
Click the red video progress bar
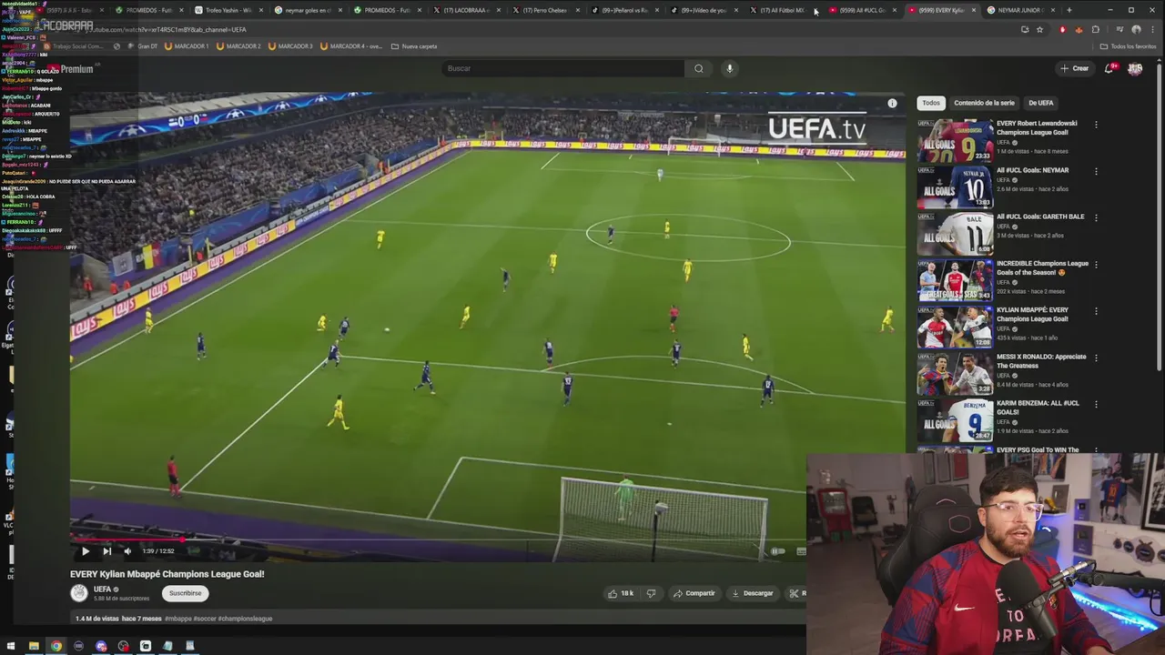tap(127, 539)
